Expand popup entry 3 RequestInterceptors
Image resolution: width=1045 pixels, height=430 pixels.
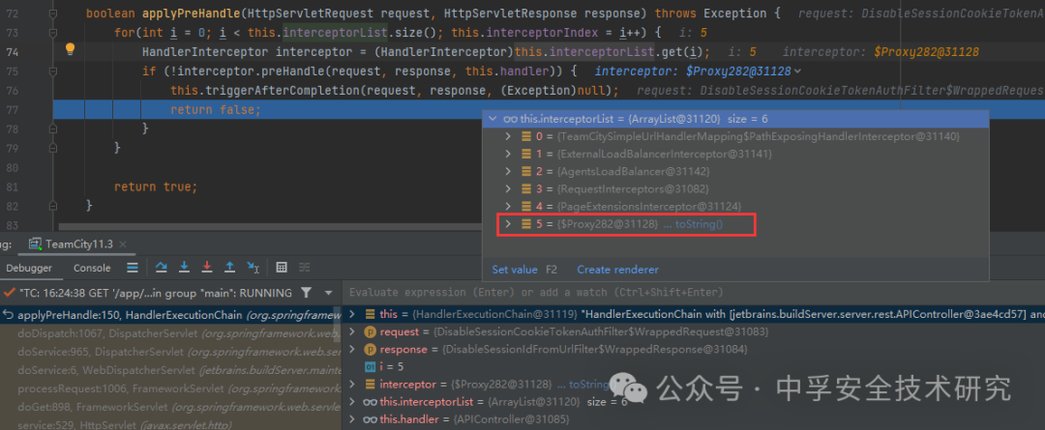click(x=508, y=189)
